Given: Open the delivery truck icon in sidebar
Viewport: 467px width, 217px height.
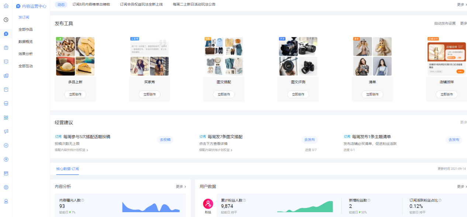Looking at the screenshot, I should tap(6, 76).
